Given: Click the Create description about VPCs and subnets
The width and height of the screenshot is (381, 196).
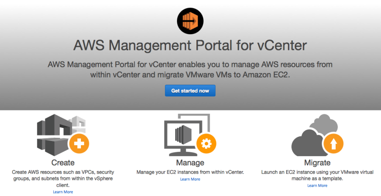Looking at the screenshot, I should pos(63,179).
